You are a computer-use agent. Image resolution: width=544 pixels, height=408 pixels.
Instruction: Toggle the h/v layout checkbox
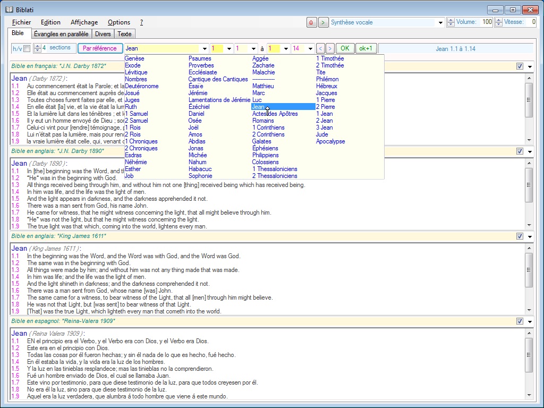coord(27,49)
